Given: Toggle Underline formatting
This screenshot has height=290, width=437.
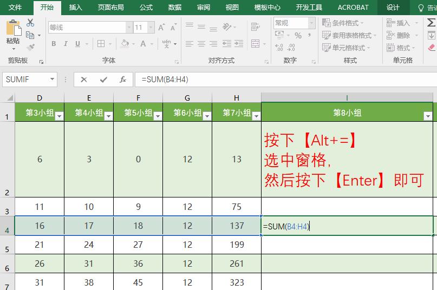Looking at the screenshot, I should pyautogui.click(x=78, y=44).
